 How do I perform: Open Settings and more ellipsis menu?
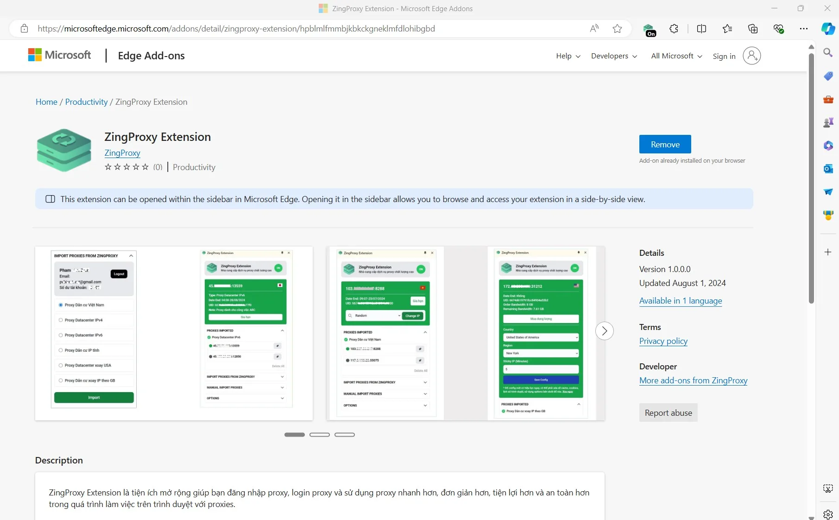pos(803,29)
